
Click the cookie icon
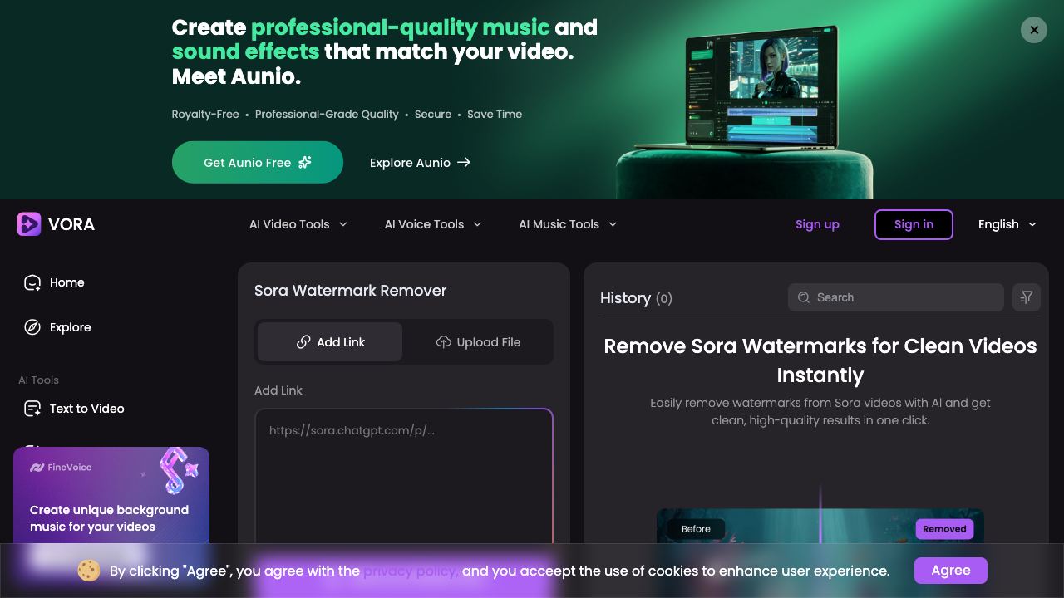89,571
